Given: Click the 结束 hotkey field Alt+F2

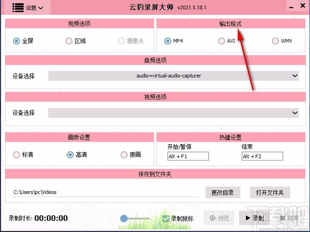Looking at the screenshot, I should (x=262, y=156).
